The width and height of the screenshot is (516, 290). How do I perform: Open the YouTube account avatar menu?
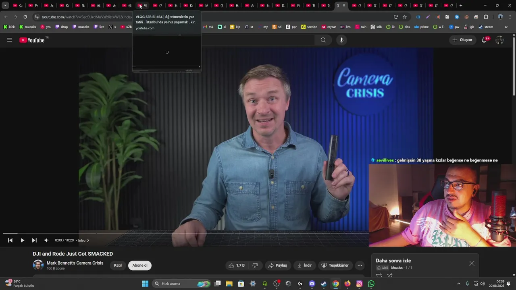[500, 40]
